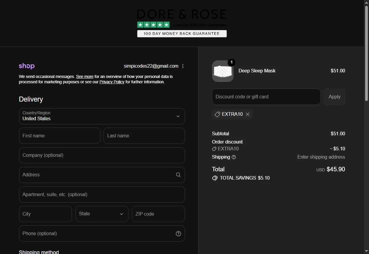This screenshot has width=369, height=254.
Task: Click the Dore & Rose logo
Action: click(x=182, y=14)
